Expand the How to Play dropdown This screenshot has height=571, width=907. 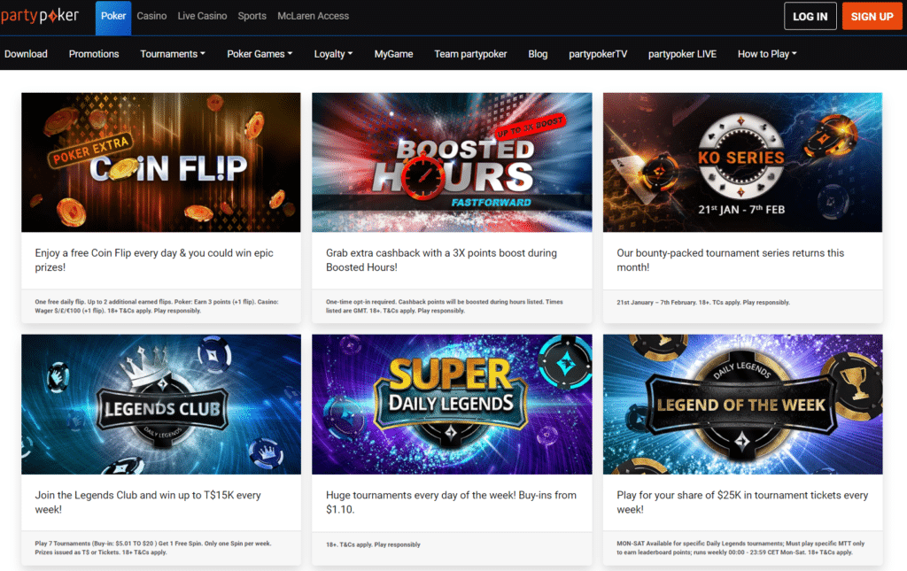(x=767, y=54)
